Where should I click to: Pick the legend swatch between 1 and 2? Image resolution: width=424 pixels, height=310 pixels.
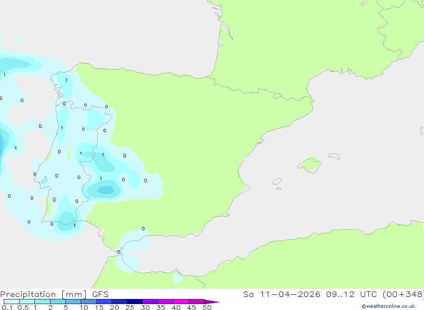[42, 302]
